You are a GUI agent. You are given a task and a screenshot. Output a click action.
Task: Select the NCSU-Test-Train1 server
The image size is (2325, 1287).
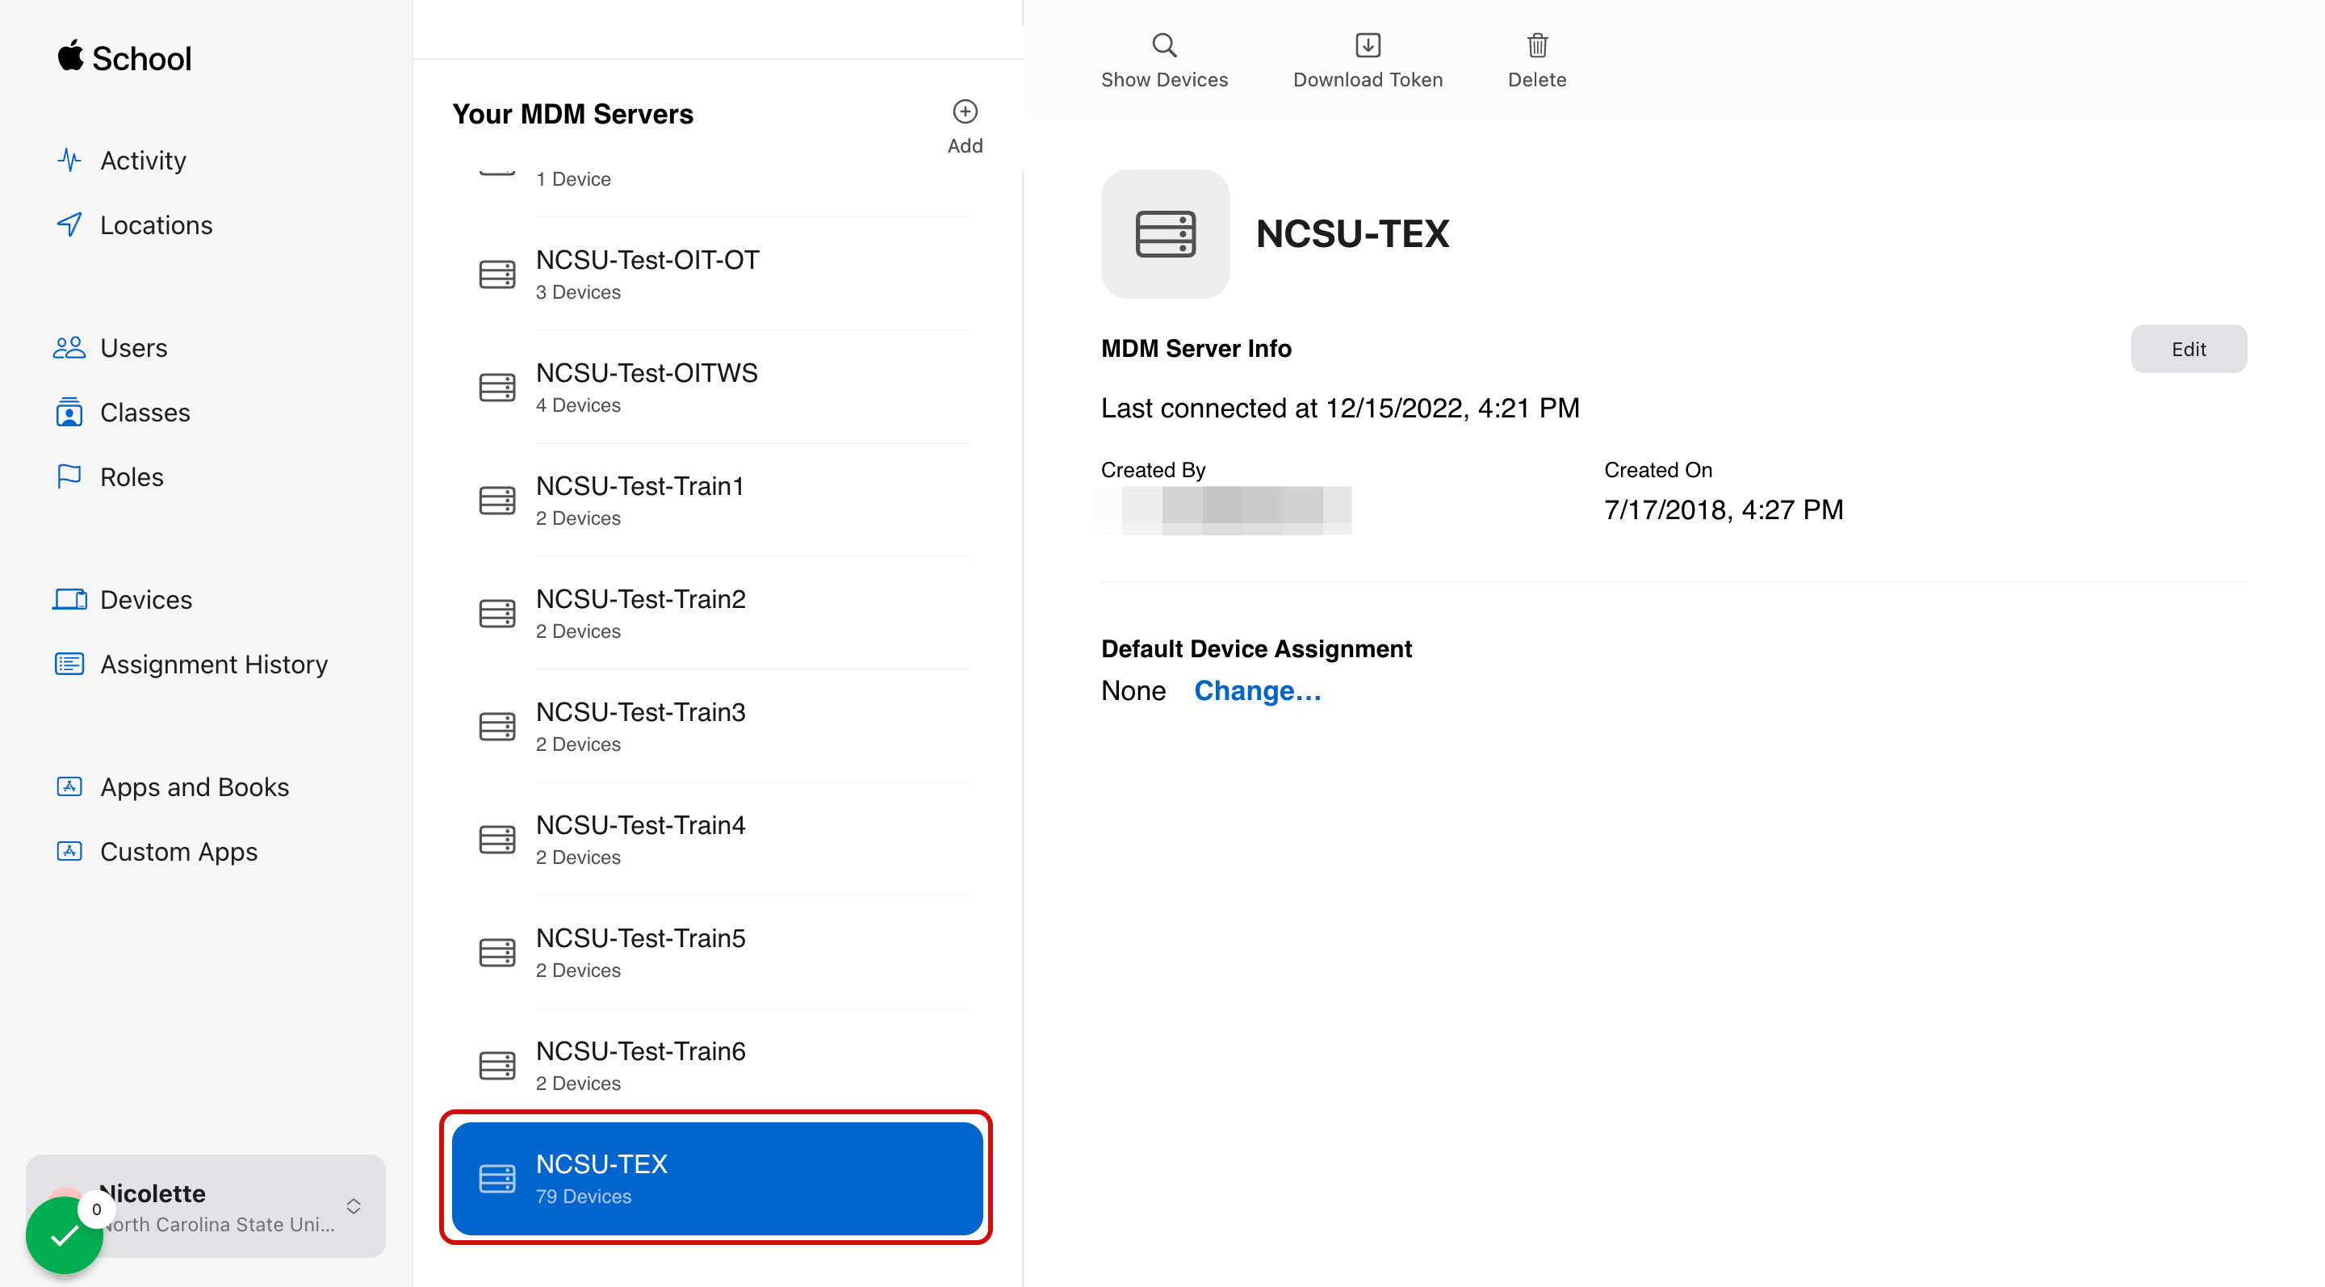(x=718, y=500)
